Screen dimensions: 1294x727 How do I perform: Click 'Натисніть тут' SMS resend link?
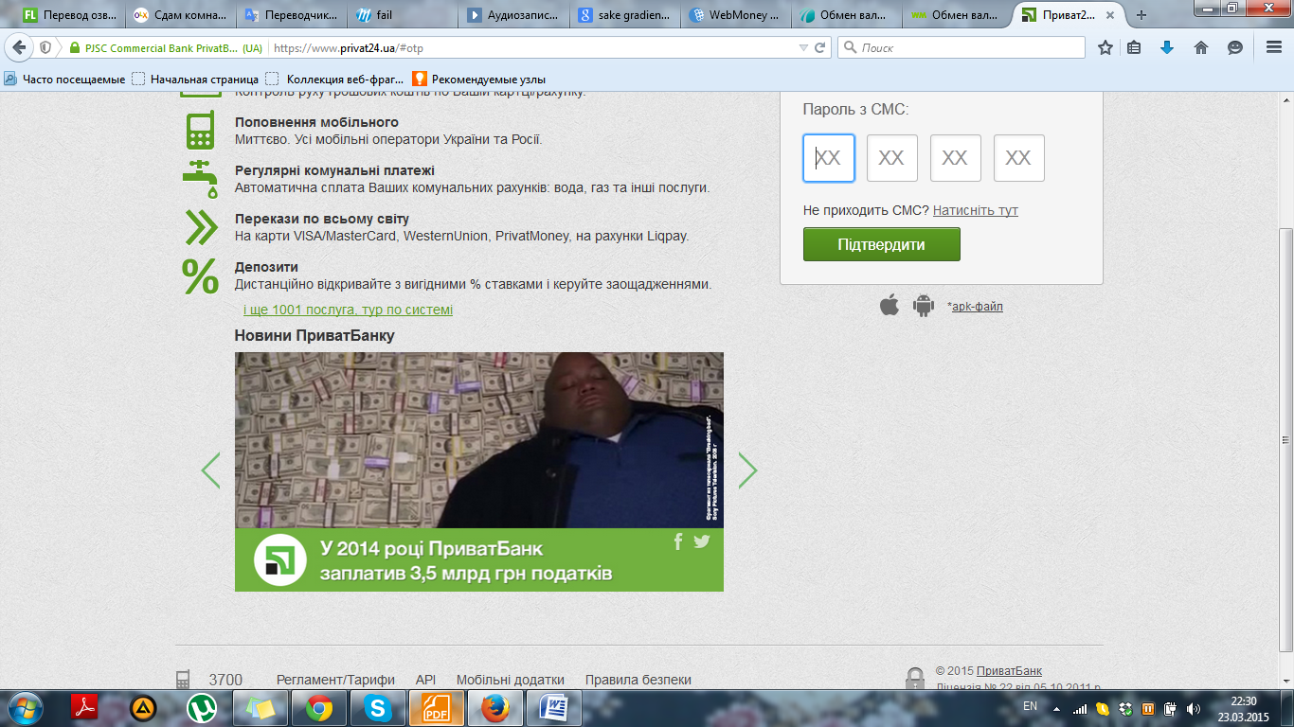[x=975, y=210]
